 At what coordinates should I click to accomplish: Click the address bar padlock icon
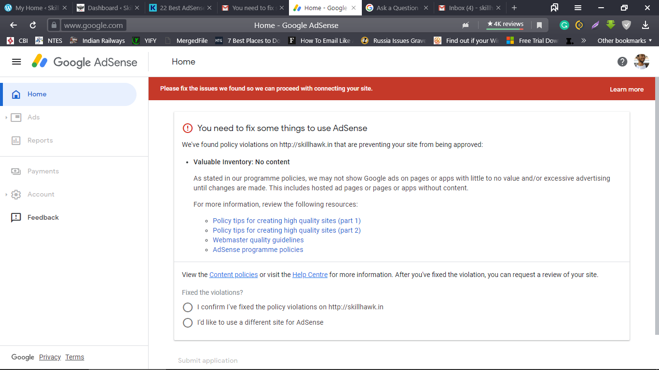coord(54,25)
